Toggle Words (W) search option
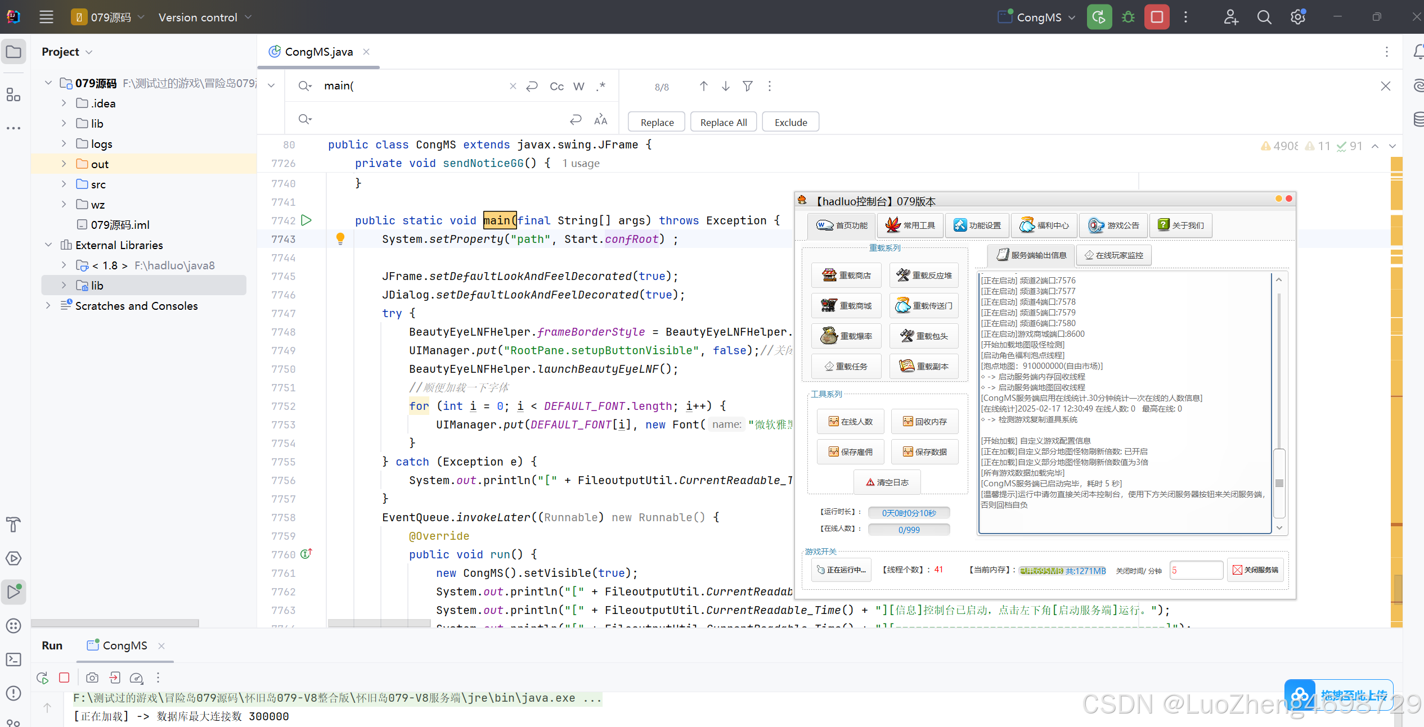Screen dimensions: 1424x727 [x=578, y=86]
